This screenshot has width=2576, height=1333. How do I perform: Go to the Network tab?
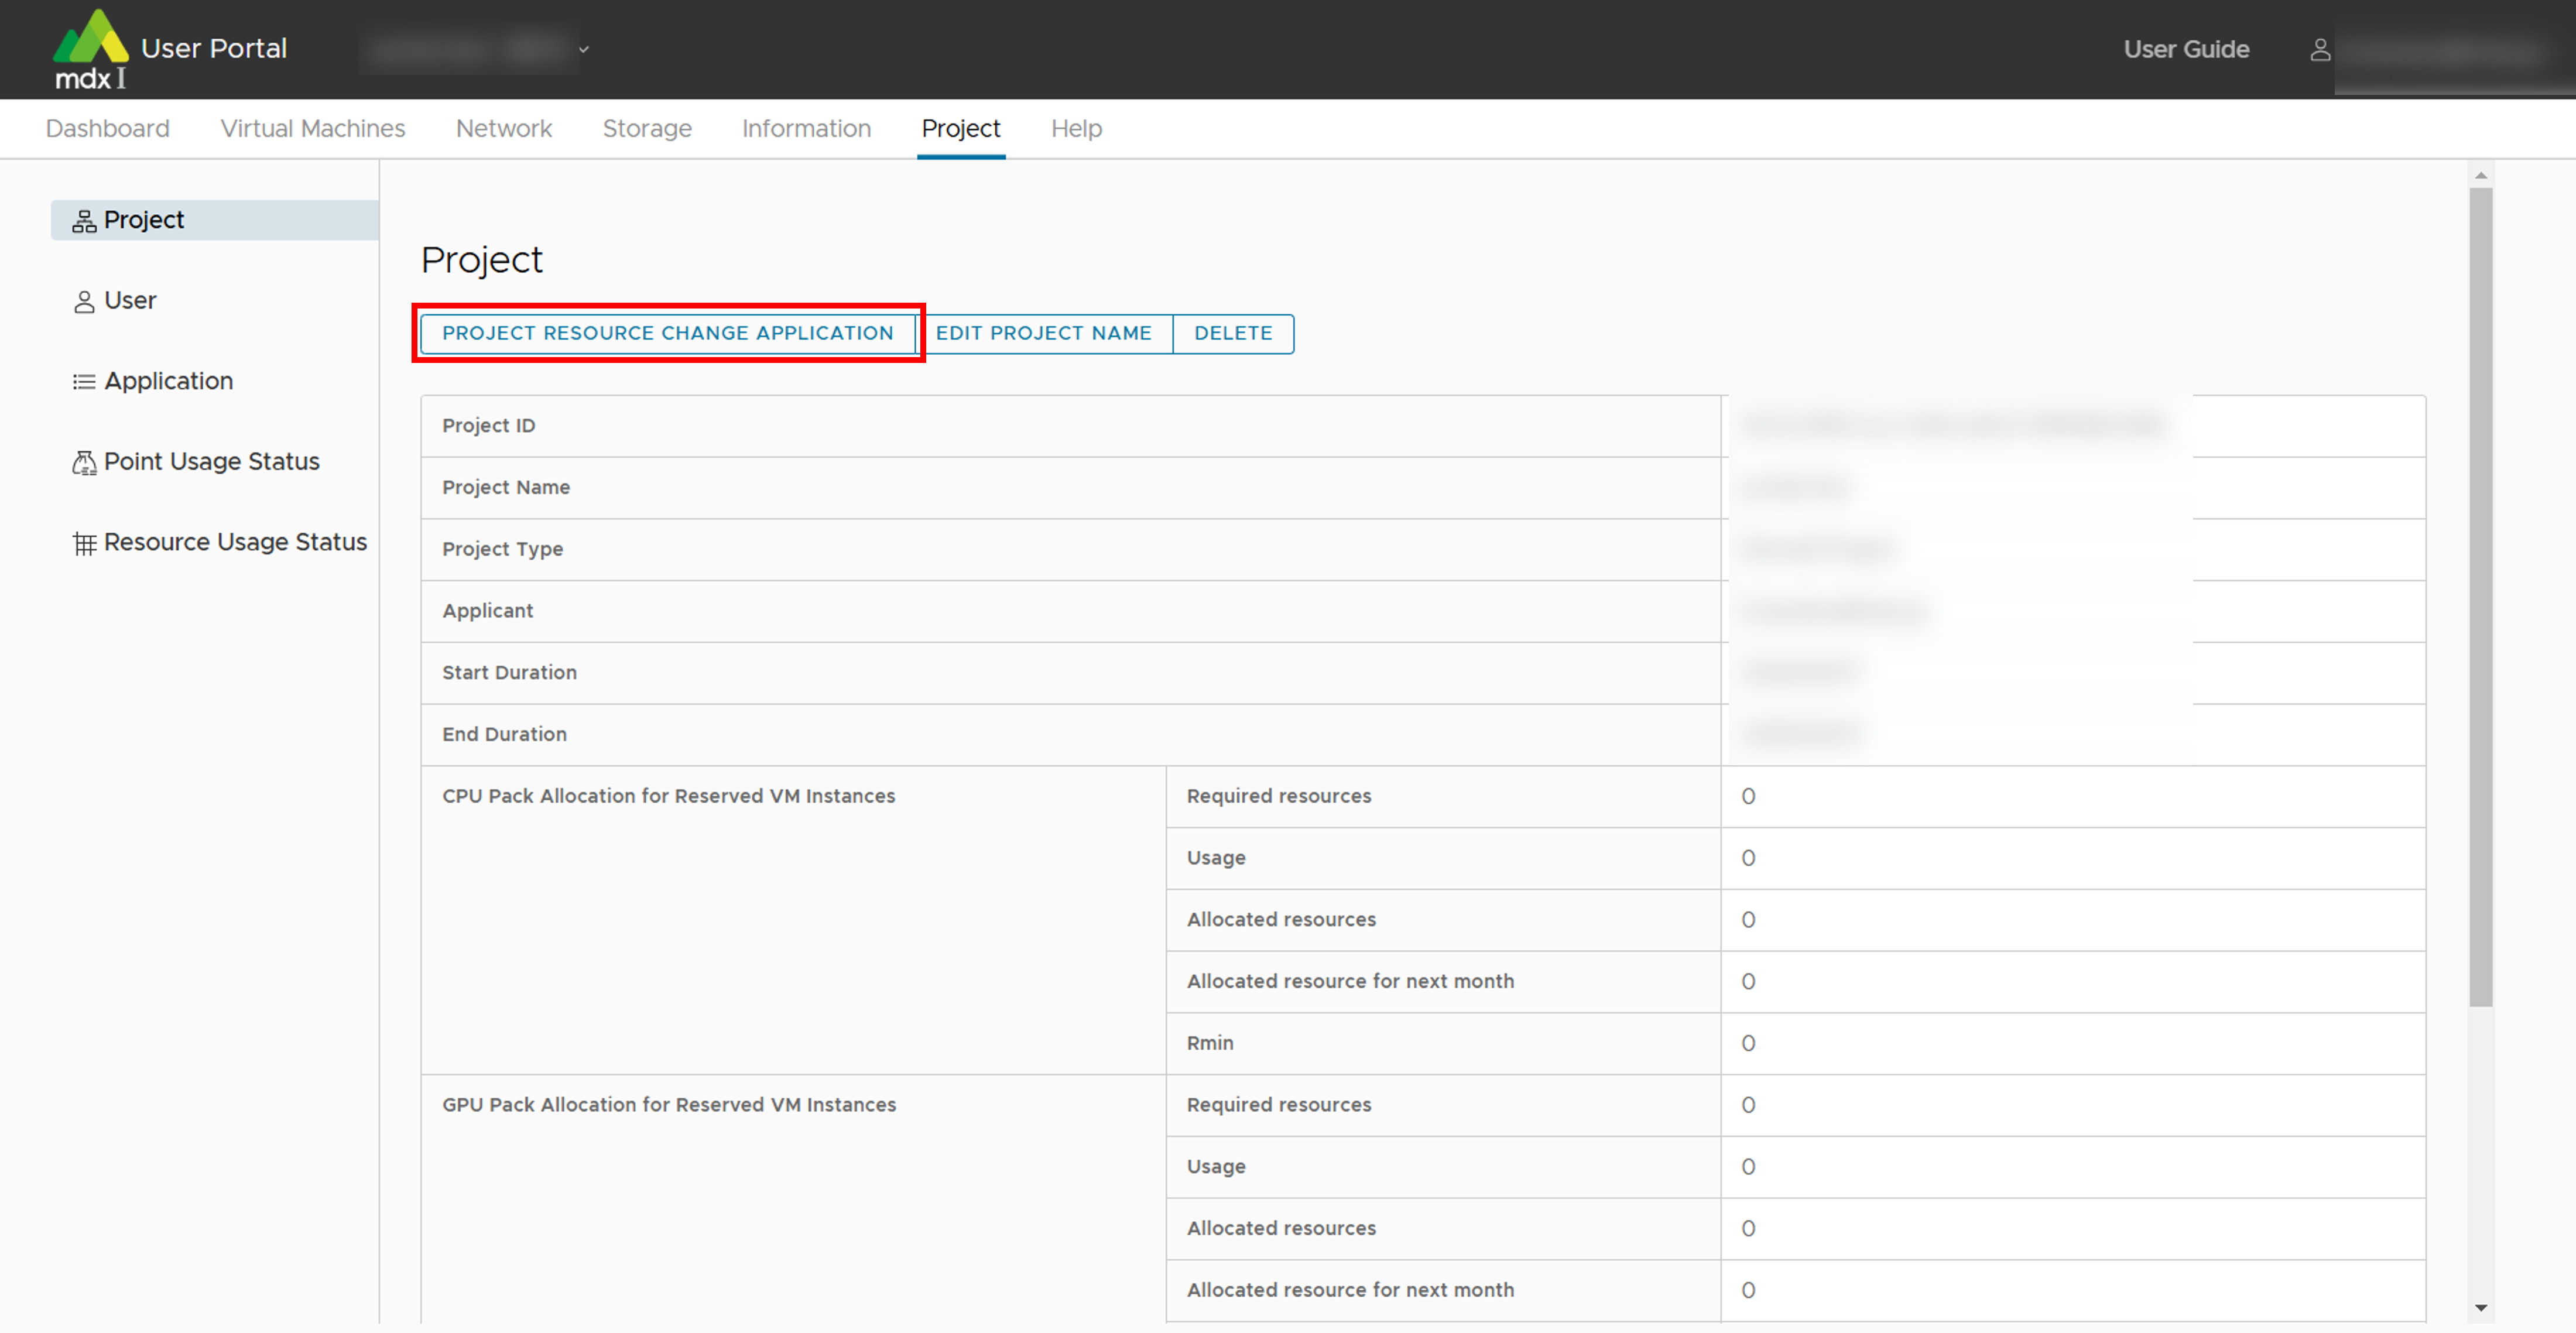coord(503,129)
